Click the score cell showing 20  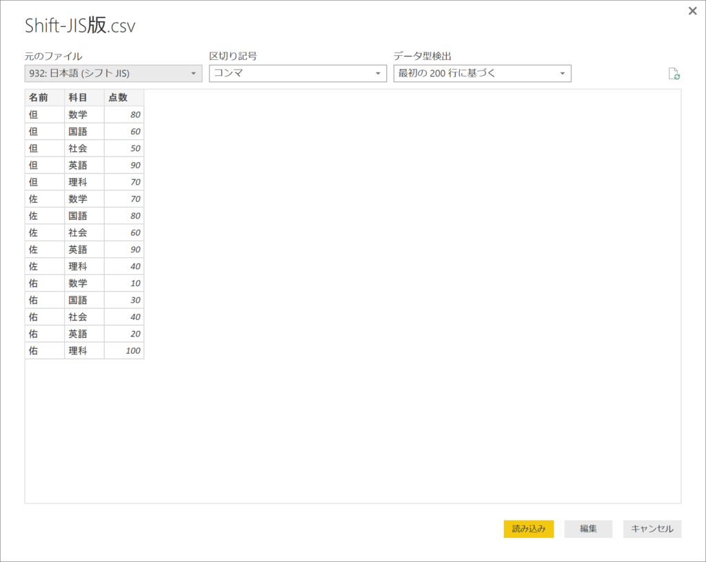point(124,334)
